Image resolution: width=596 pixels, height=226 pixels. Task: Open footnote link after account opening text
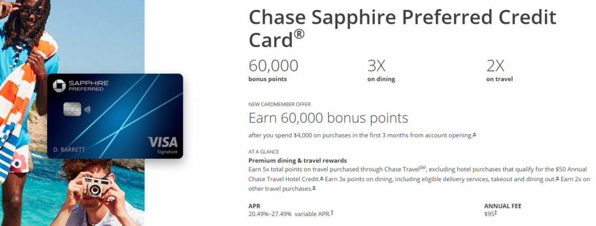click(x=474, y=134)
